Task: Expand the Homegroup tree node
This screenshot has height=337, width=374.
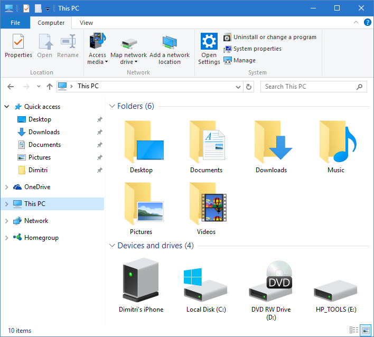Action: click(x=7, y=238)
